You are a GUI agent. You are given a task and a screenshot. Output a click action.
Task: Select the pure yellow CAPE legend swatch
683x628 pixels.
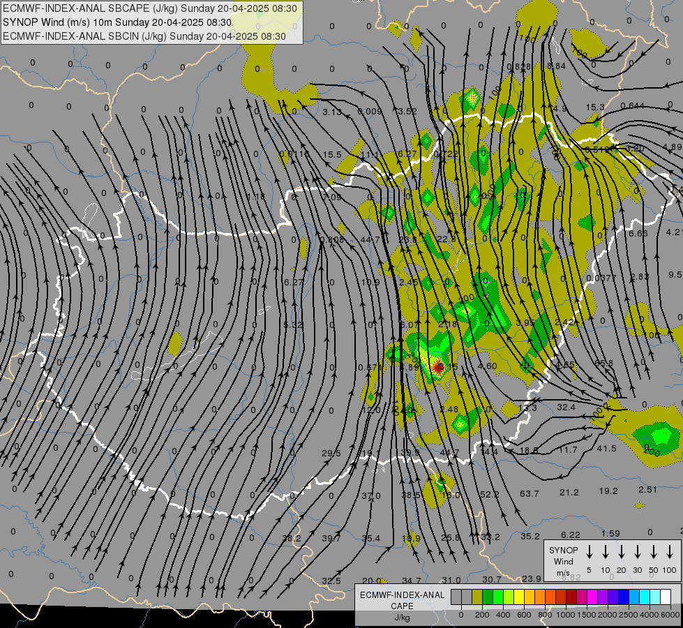tap(519, 597)
